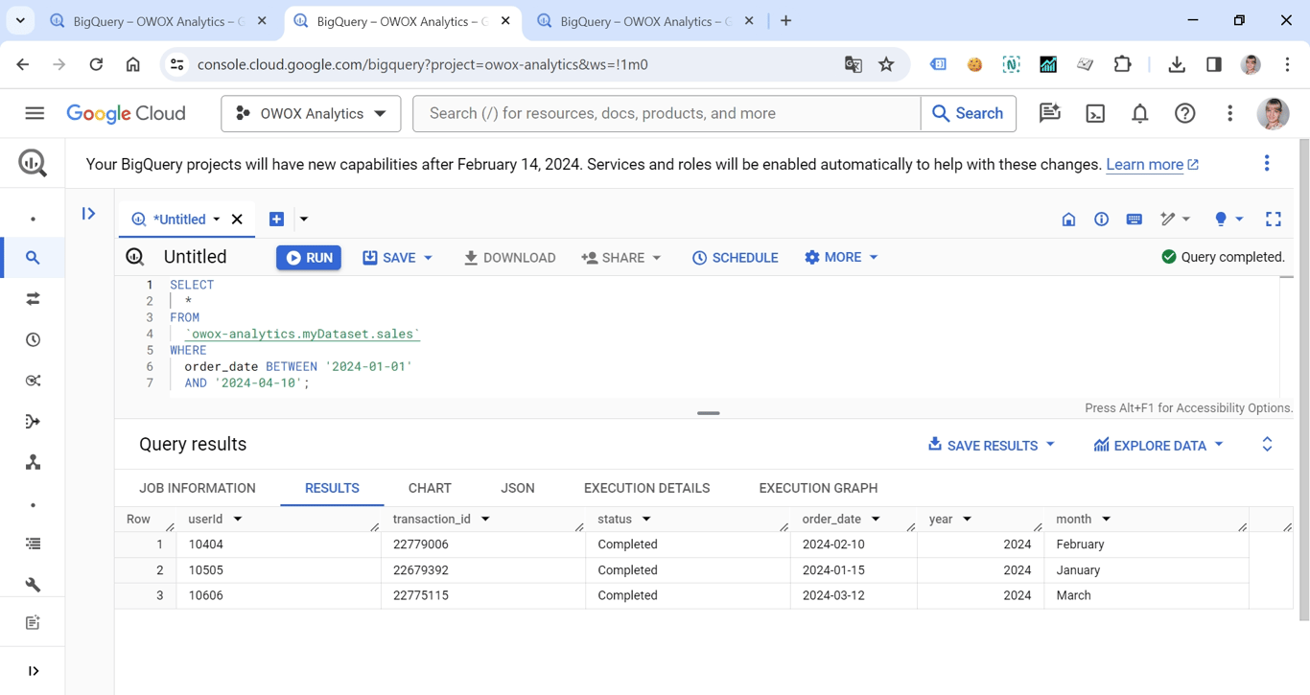The height and width of the screenshot is (695, 1310).
Task: Open the Google account avatar
Action: [1273, 113]
